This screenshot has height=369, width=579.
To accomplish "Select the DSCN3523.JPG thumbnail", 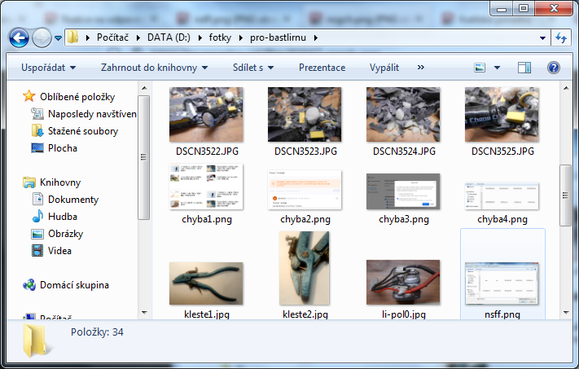I will [305, 115].
